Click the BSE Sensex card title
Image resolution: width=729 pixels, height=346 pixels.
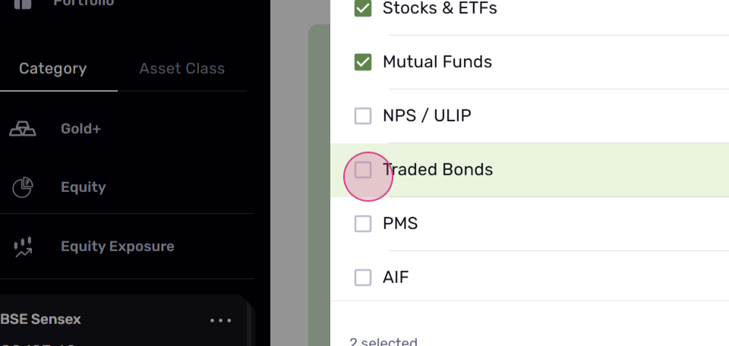(41, 319)
